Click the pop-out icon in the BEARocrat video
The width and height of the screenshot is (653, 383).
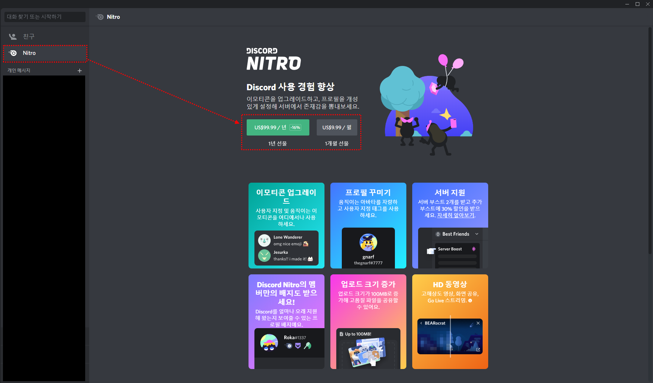[478, 350]
